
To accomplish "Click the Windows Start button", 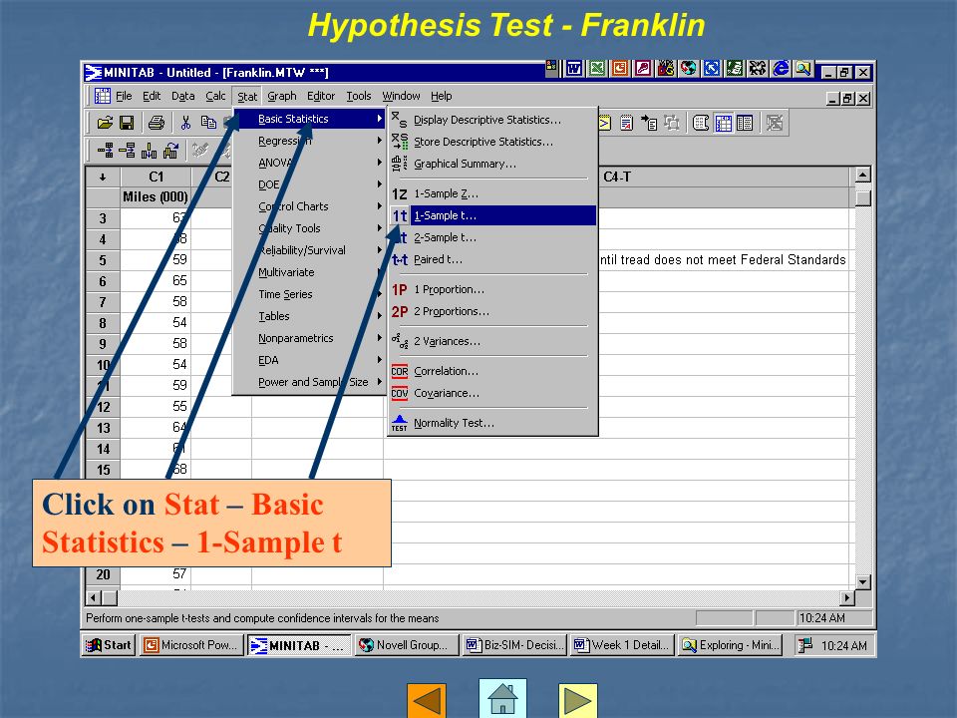I will click(108, 645).
